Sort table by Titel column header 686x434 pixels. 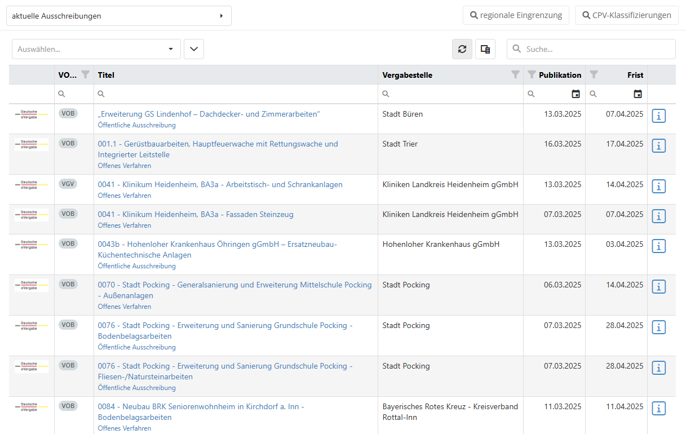point(106,75)
